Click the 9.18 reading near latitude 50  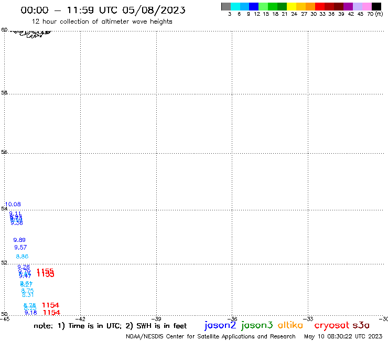[31, 313]
